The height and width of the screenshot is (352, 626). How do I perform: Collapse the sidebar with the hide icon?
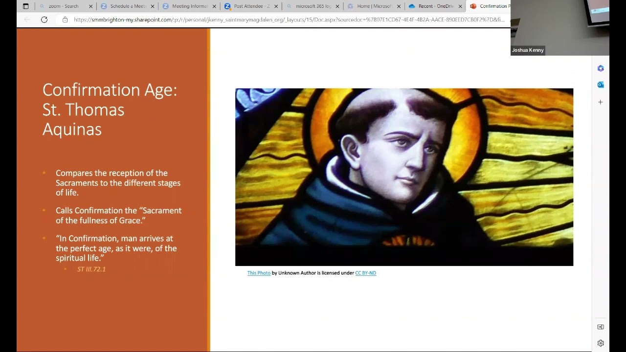pyautogui.click(x=601, y=327)
